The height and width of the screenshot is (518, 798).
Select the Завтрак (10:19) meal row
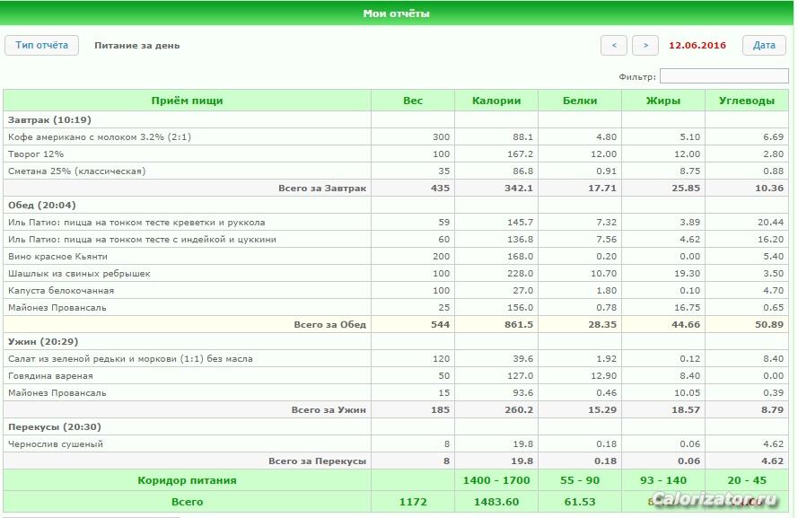tap(396, 120)
